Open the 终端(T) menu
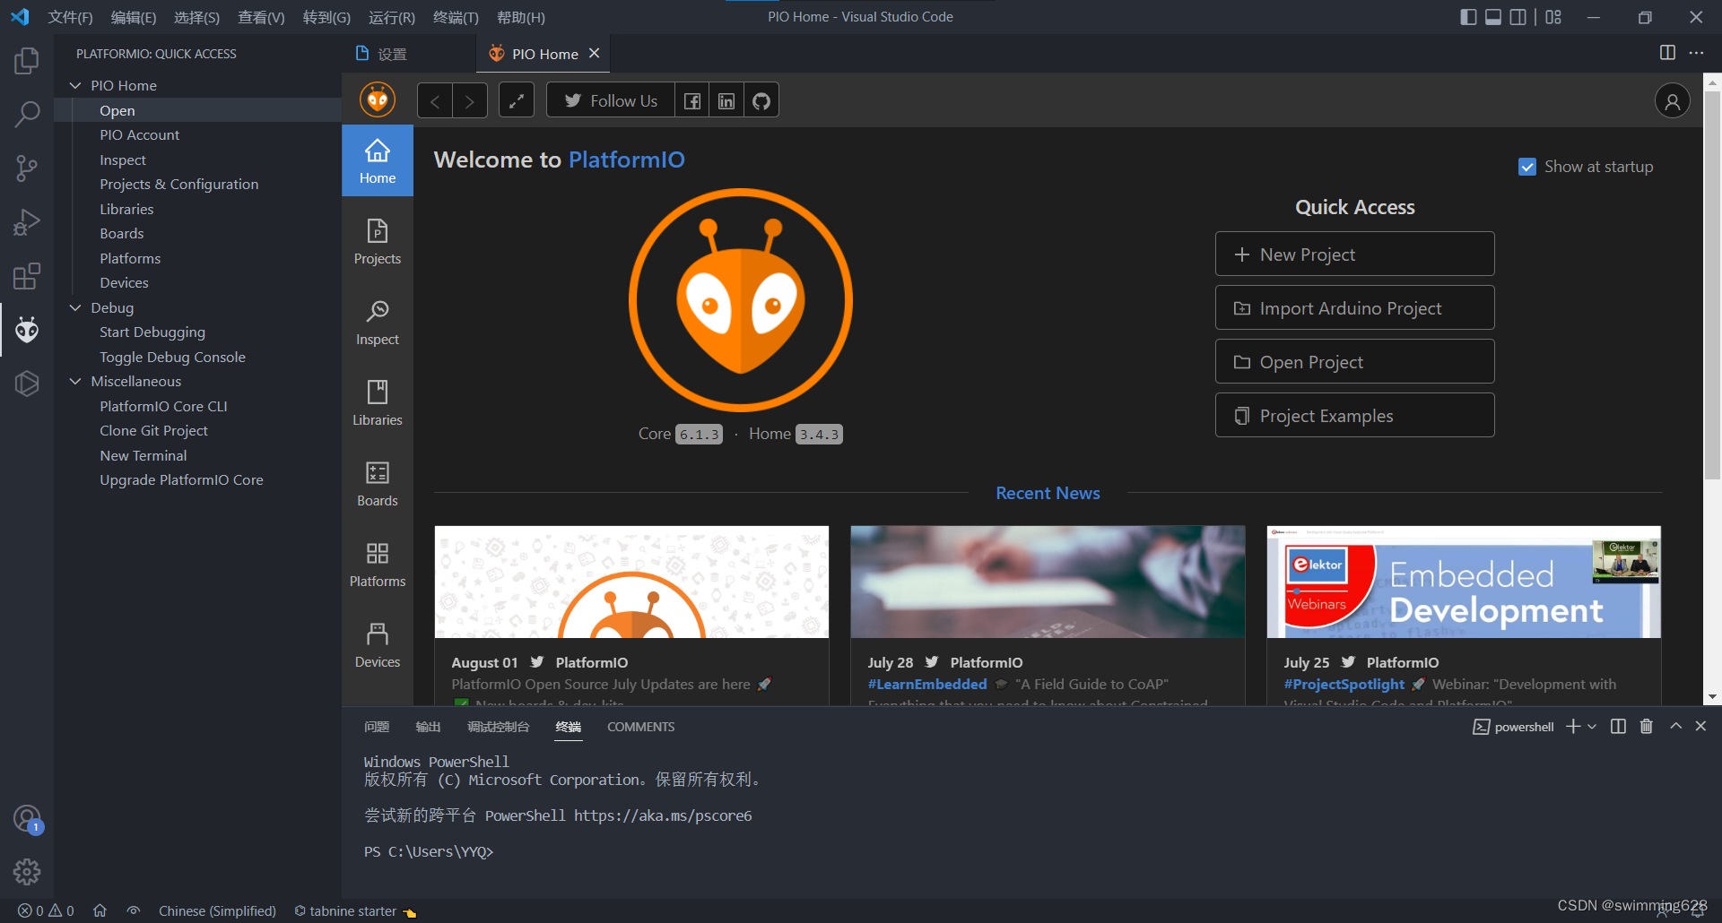Viewport: 1722px width, 923px height. tap(456, 17)
